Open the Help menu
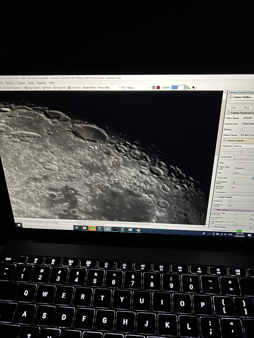Viewport: 254px width, 338px height. tap(52, 83)
